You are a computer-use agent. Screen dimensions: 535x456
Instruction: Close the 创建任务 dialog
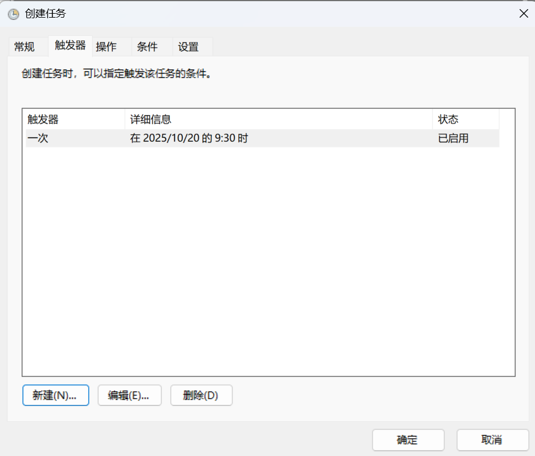524,14
